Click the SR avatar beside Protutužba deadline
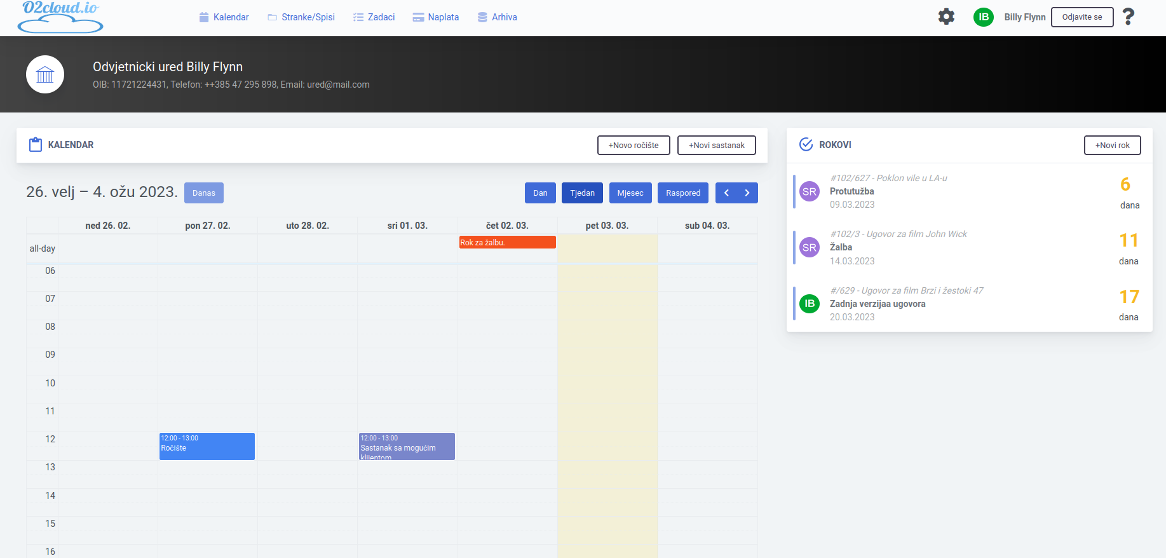This screenshot has width=1166, height=558. pos(809,191)
